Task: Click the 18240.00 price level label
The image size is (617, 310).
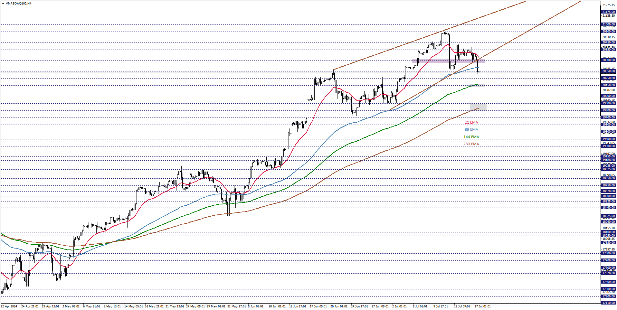Action: click(609, 222)
